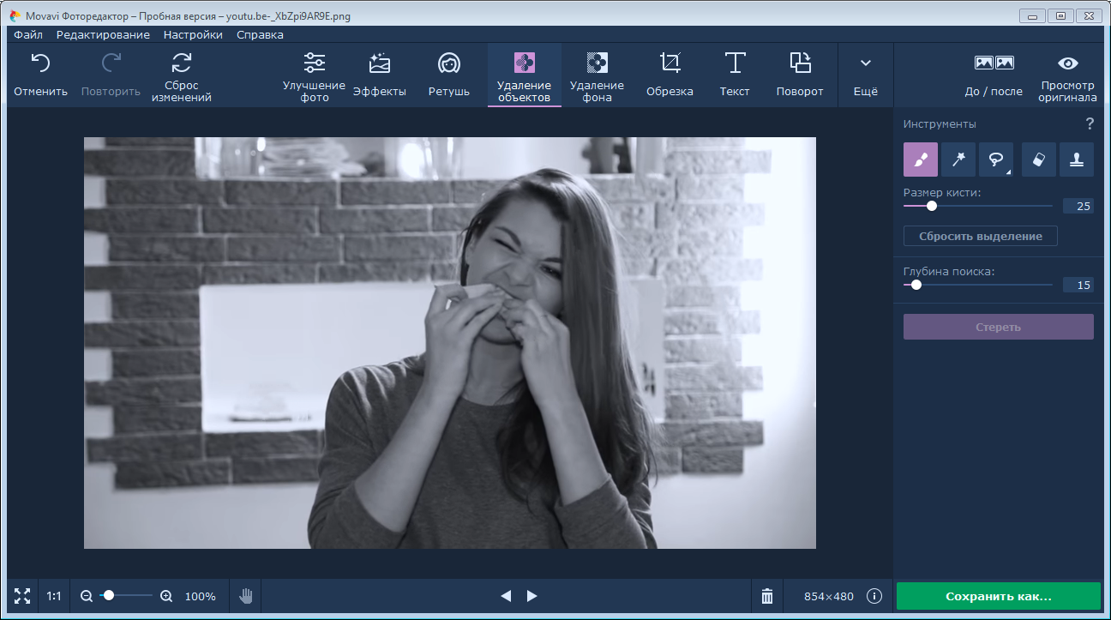Select the Lasso tool
Screen dimensions: 1111x620
click(x=997, y=160)
